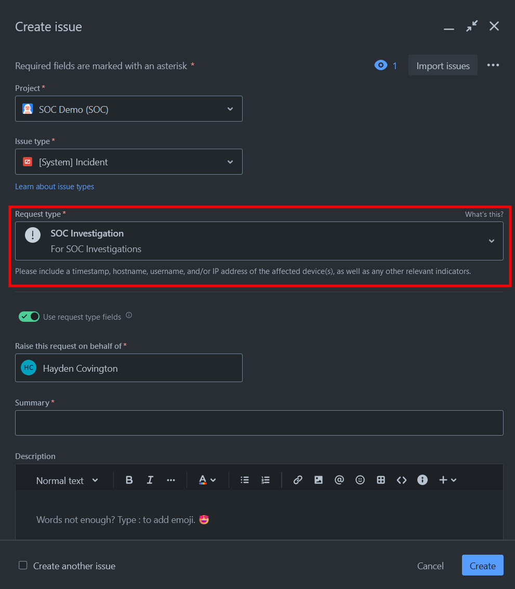This screenshot has width=515, height=589.
Task: Apply italic formatting in description editor
Action: (x=150, y=480)
